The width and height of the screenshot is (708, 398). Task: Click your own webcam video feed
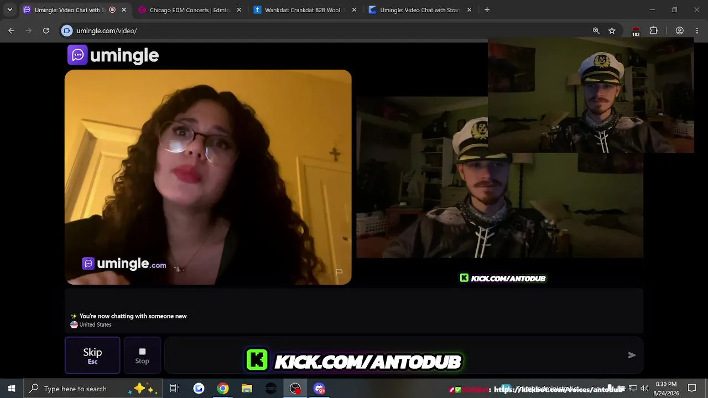coord(499,177)
